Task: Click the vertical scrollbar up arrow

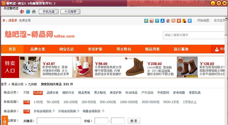Action: click(x=226, y=19)
